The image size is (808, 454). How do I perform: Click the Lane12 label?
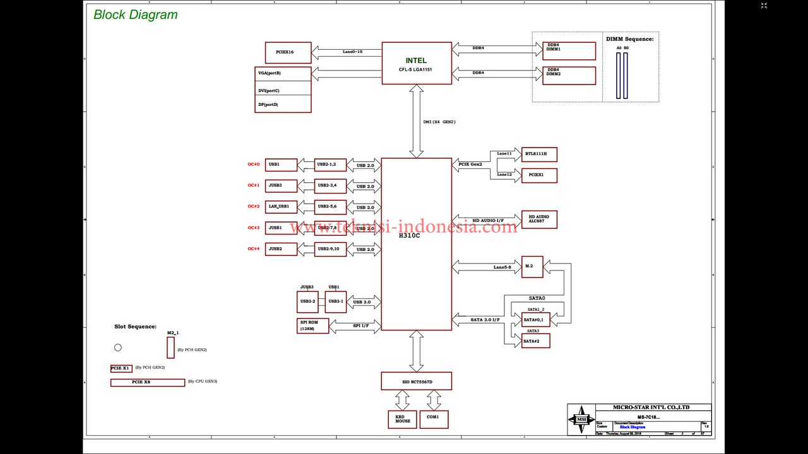[504, 174]
